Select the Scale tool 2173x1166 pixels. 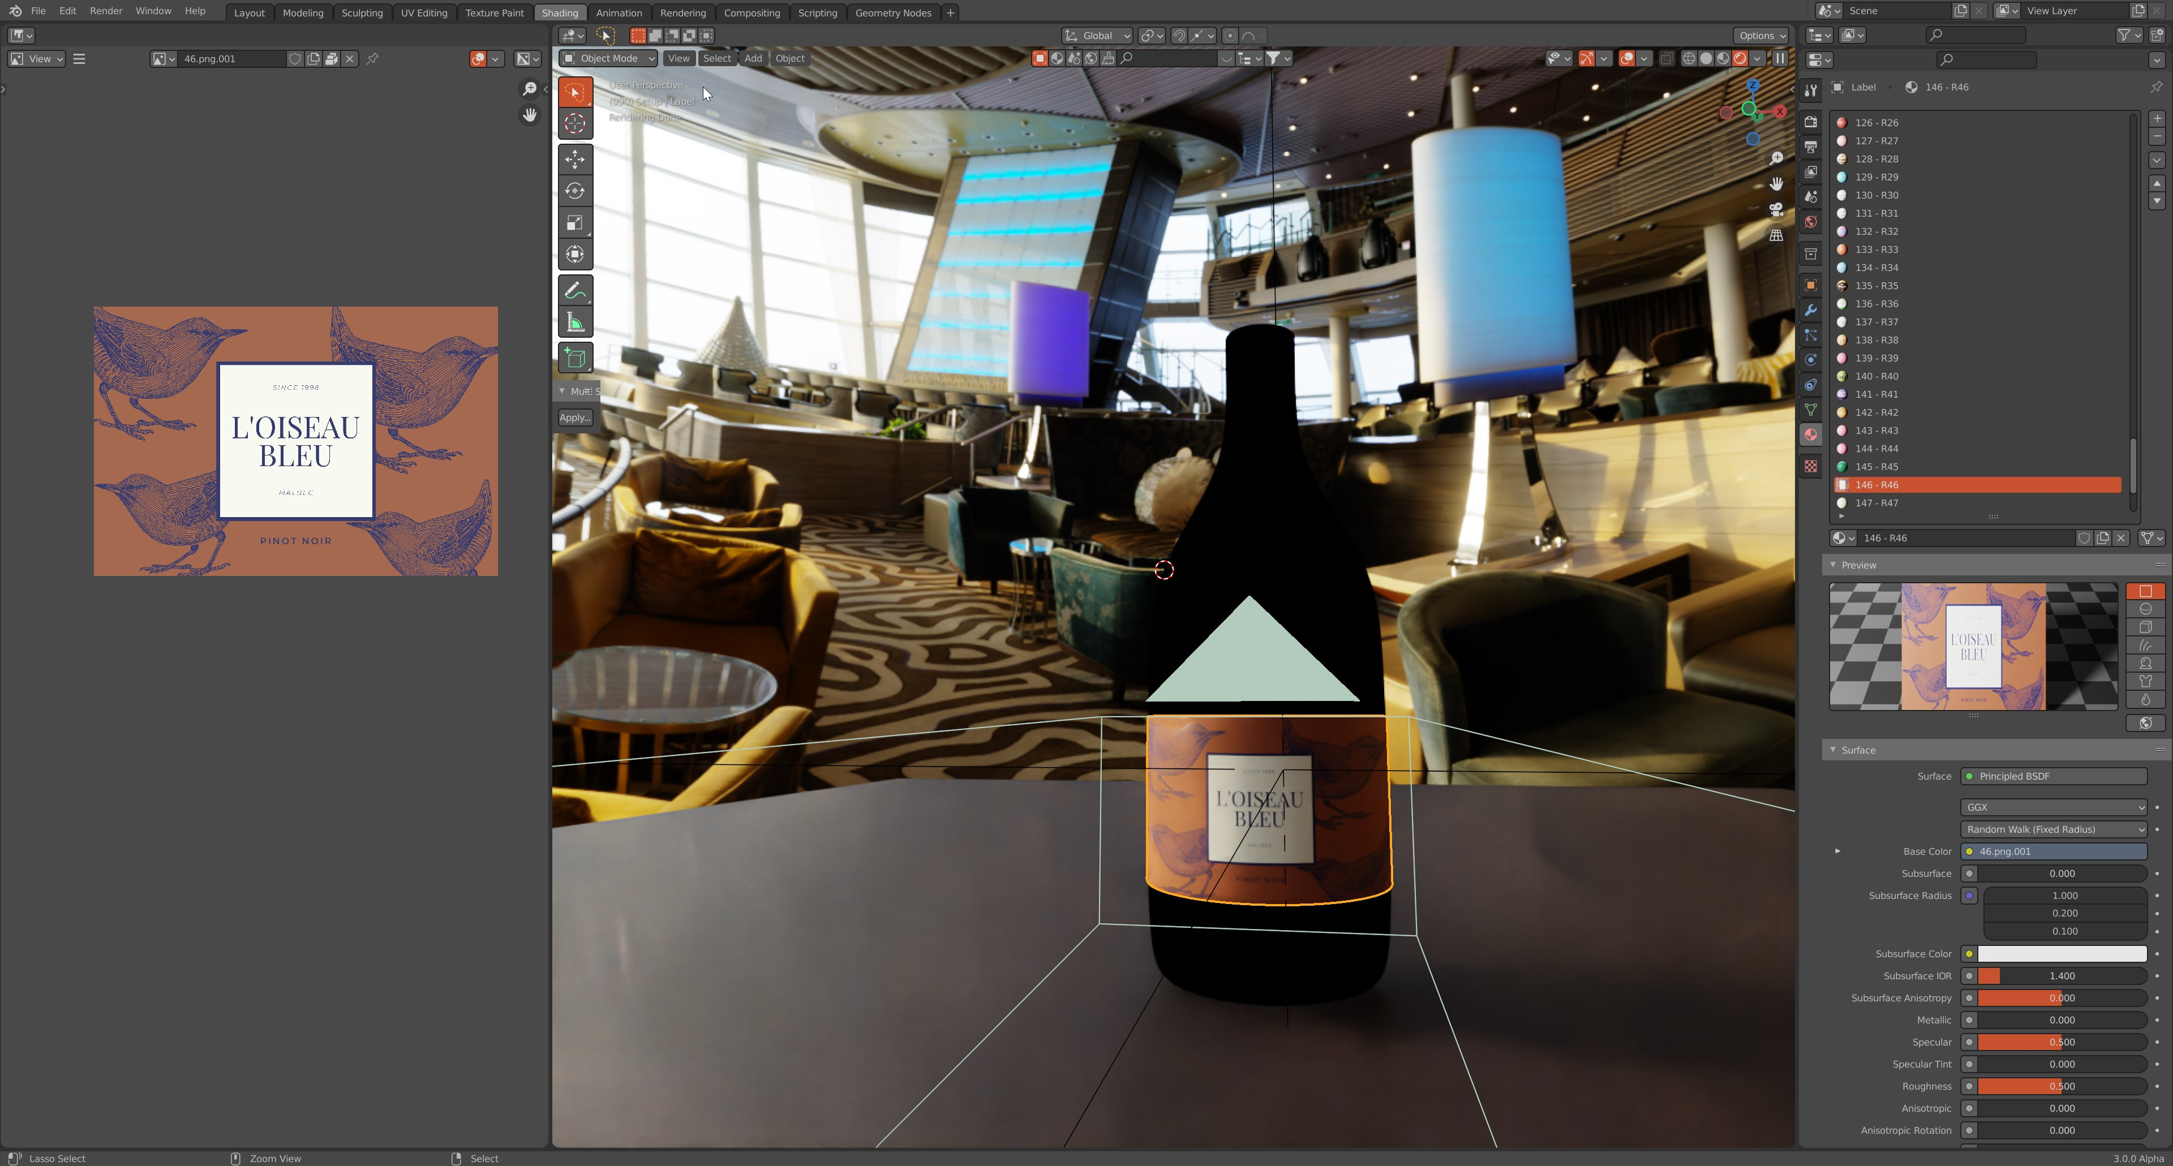[574, 222]
